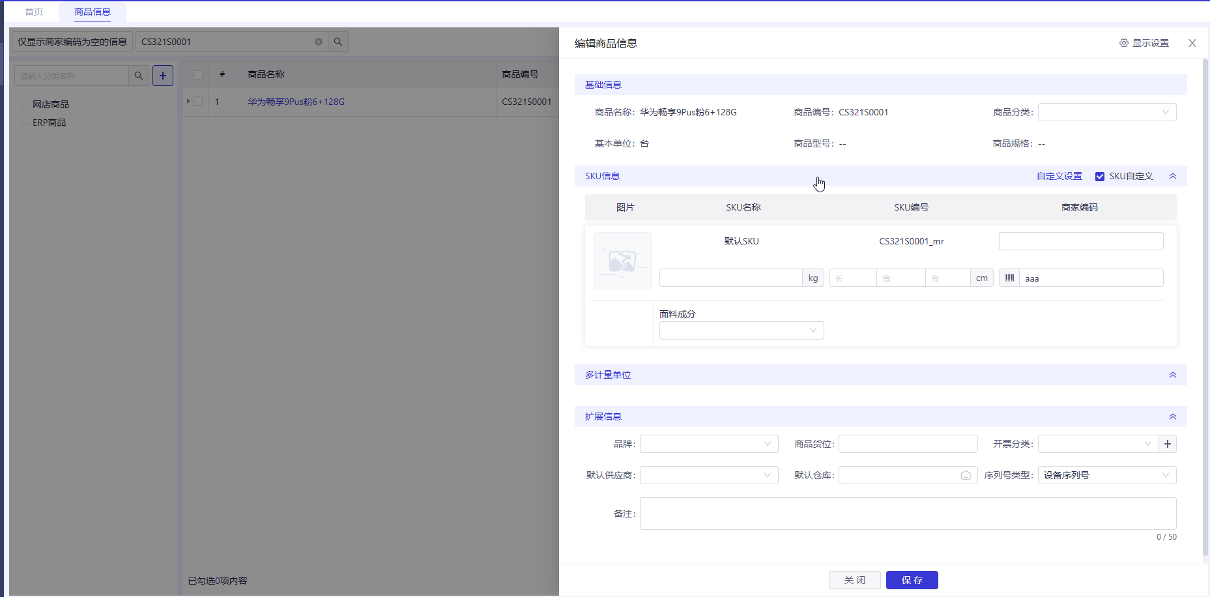This screenshot has width=1210, height=597.
Task: Focus the 商家编码 input field
Action: click(1081, 241)
